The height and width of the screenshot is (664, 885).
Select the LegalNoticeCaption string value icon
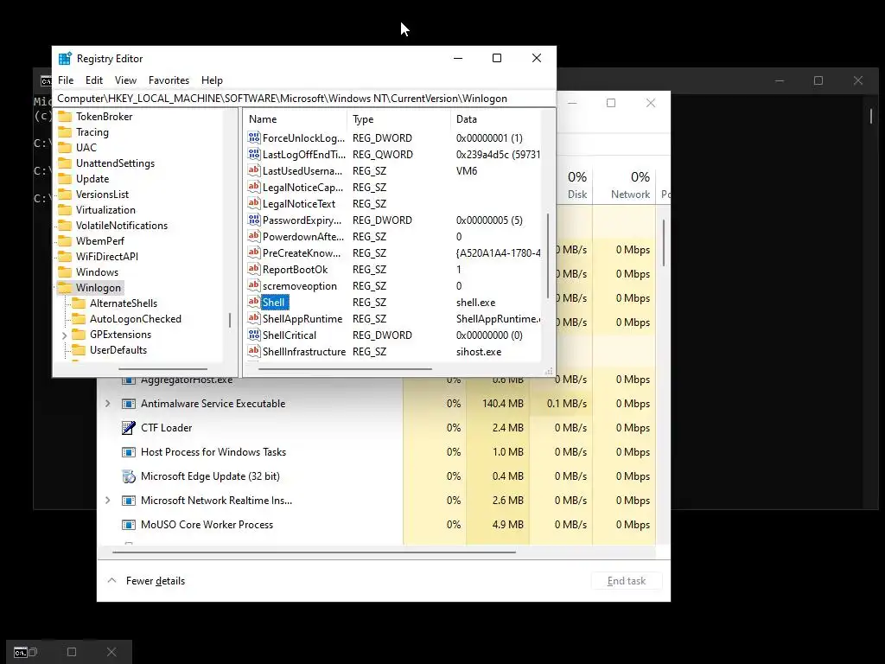(254, 187)
